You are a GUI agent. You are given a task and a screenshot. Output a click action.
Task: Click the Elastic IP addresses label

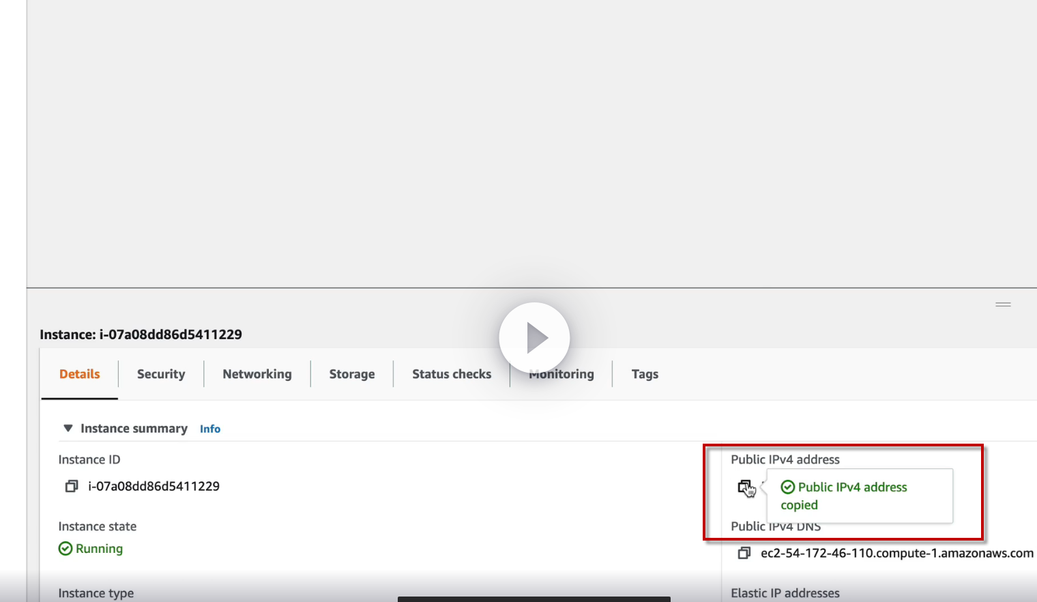785,593
